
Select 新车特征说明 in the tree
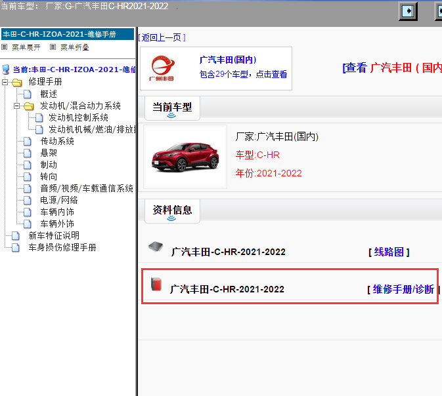coord(54,236)
